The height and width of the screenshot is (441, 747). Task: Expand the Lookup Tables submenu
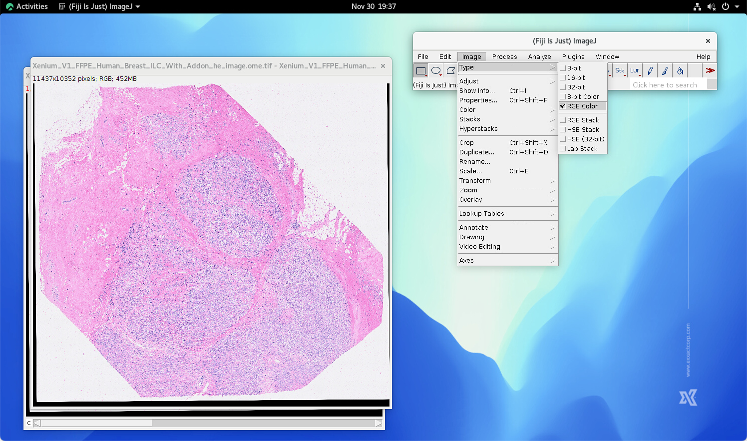(507, 213)
